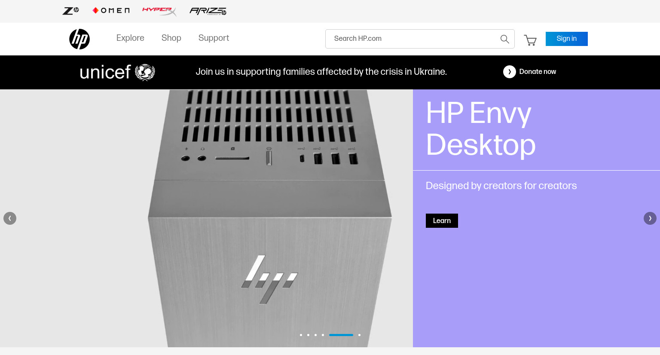Open the OMEN brand logo link

point(111,10)
